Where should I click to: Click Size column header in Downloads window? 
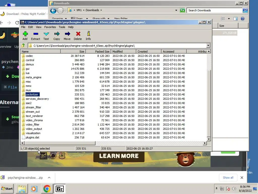[x=228, y=26]
